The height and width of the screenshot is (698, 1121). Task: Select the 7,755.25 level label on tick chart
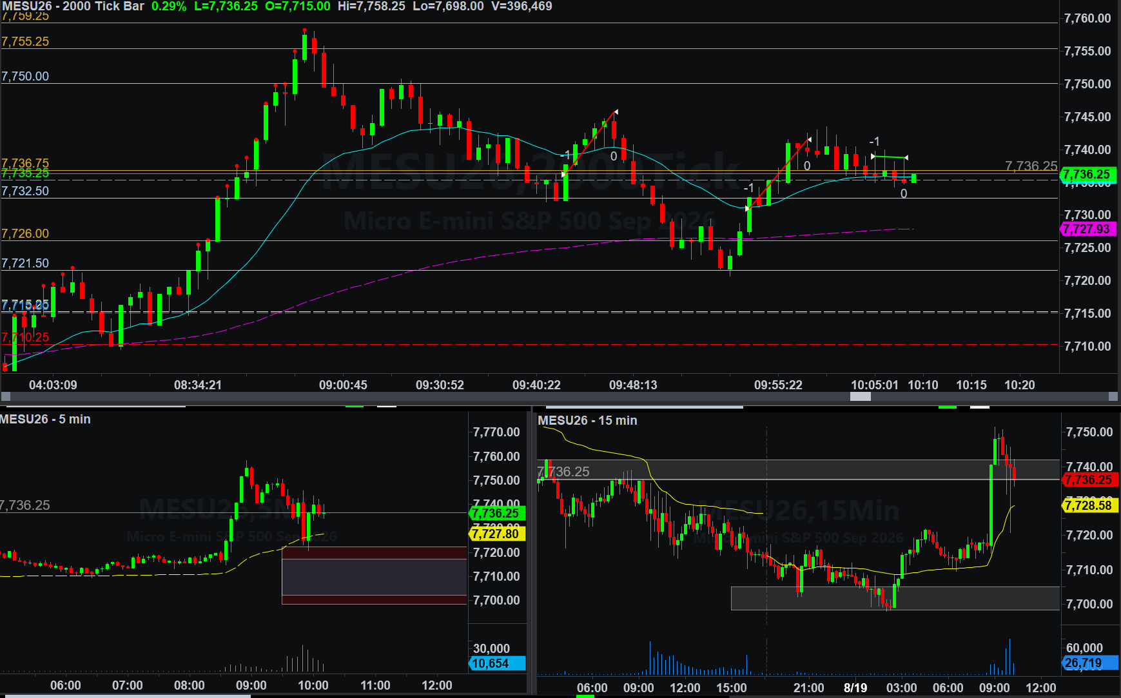25,42
